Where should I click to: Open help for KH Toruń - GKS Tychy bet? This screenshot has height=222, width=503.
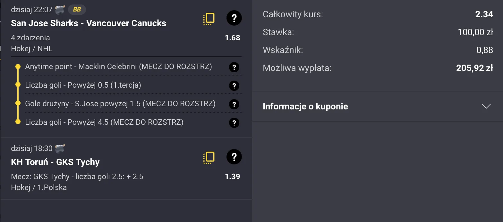pyautogui.click(x=234, y=157)
